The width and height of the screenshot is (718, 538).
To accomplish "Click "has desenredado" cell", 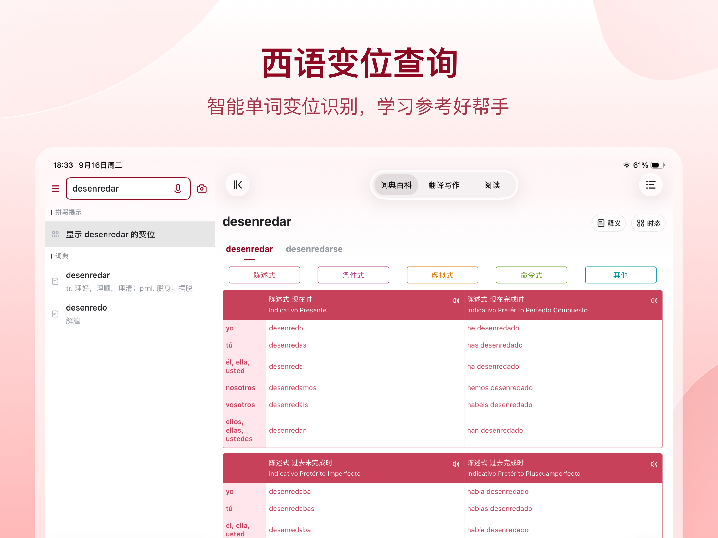I will tap(495, 345).
